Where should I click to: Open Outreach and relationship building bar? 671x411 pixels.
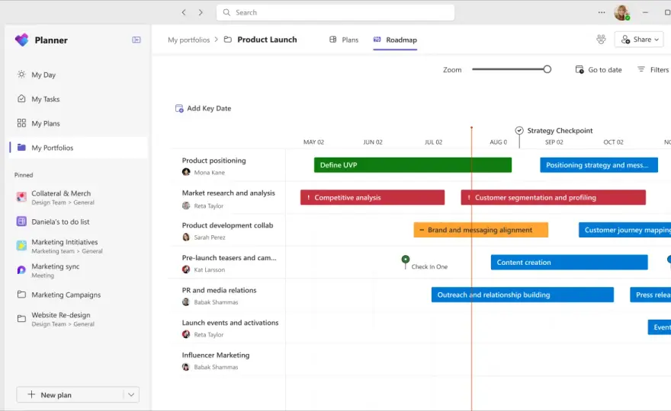[522, 295]
